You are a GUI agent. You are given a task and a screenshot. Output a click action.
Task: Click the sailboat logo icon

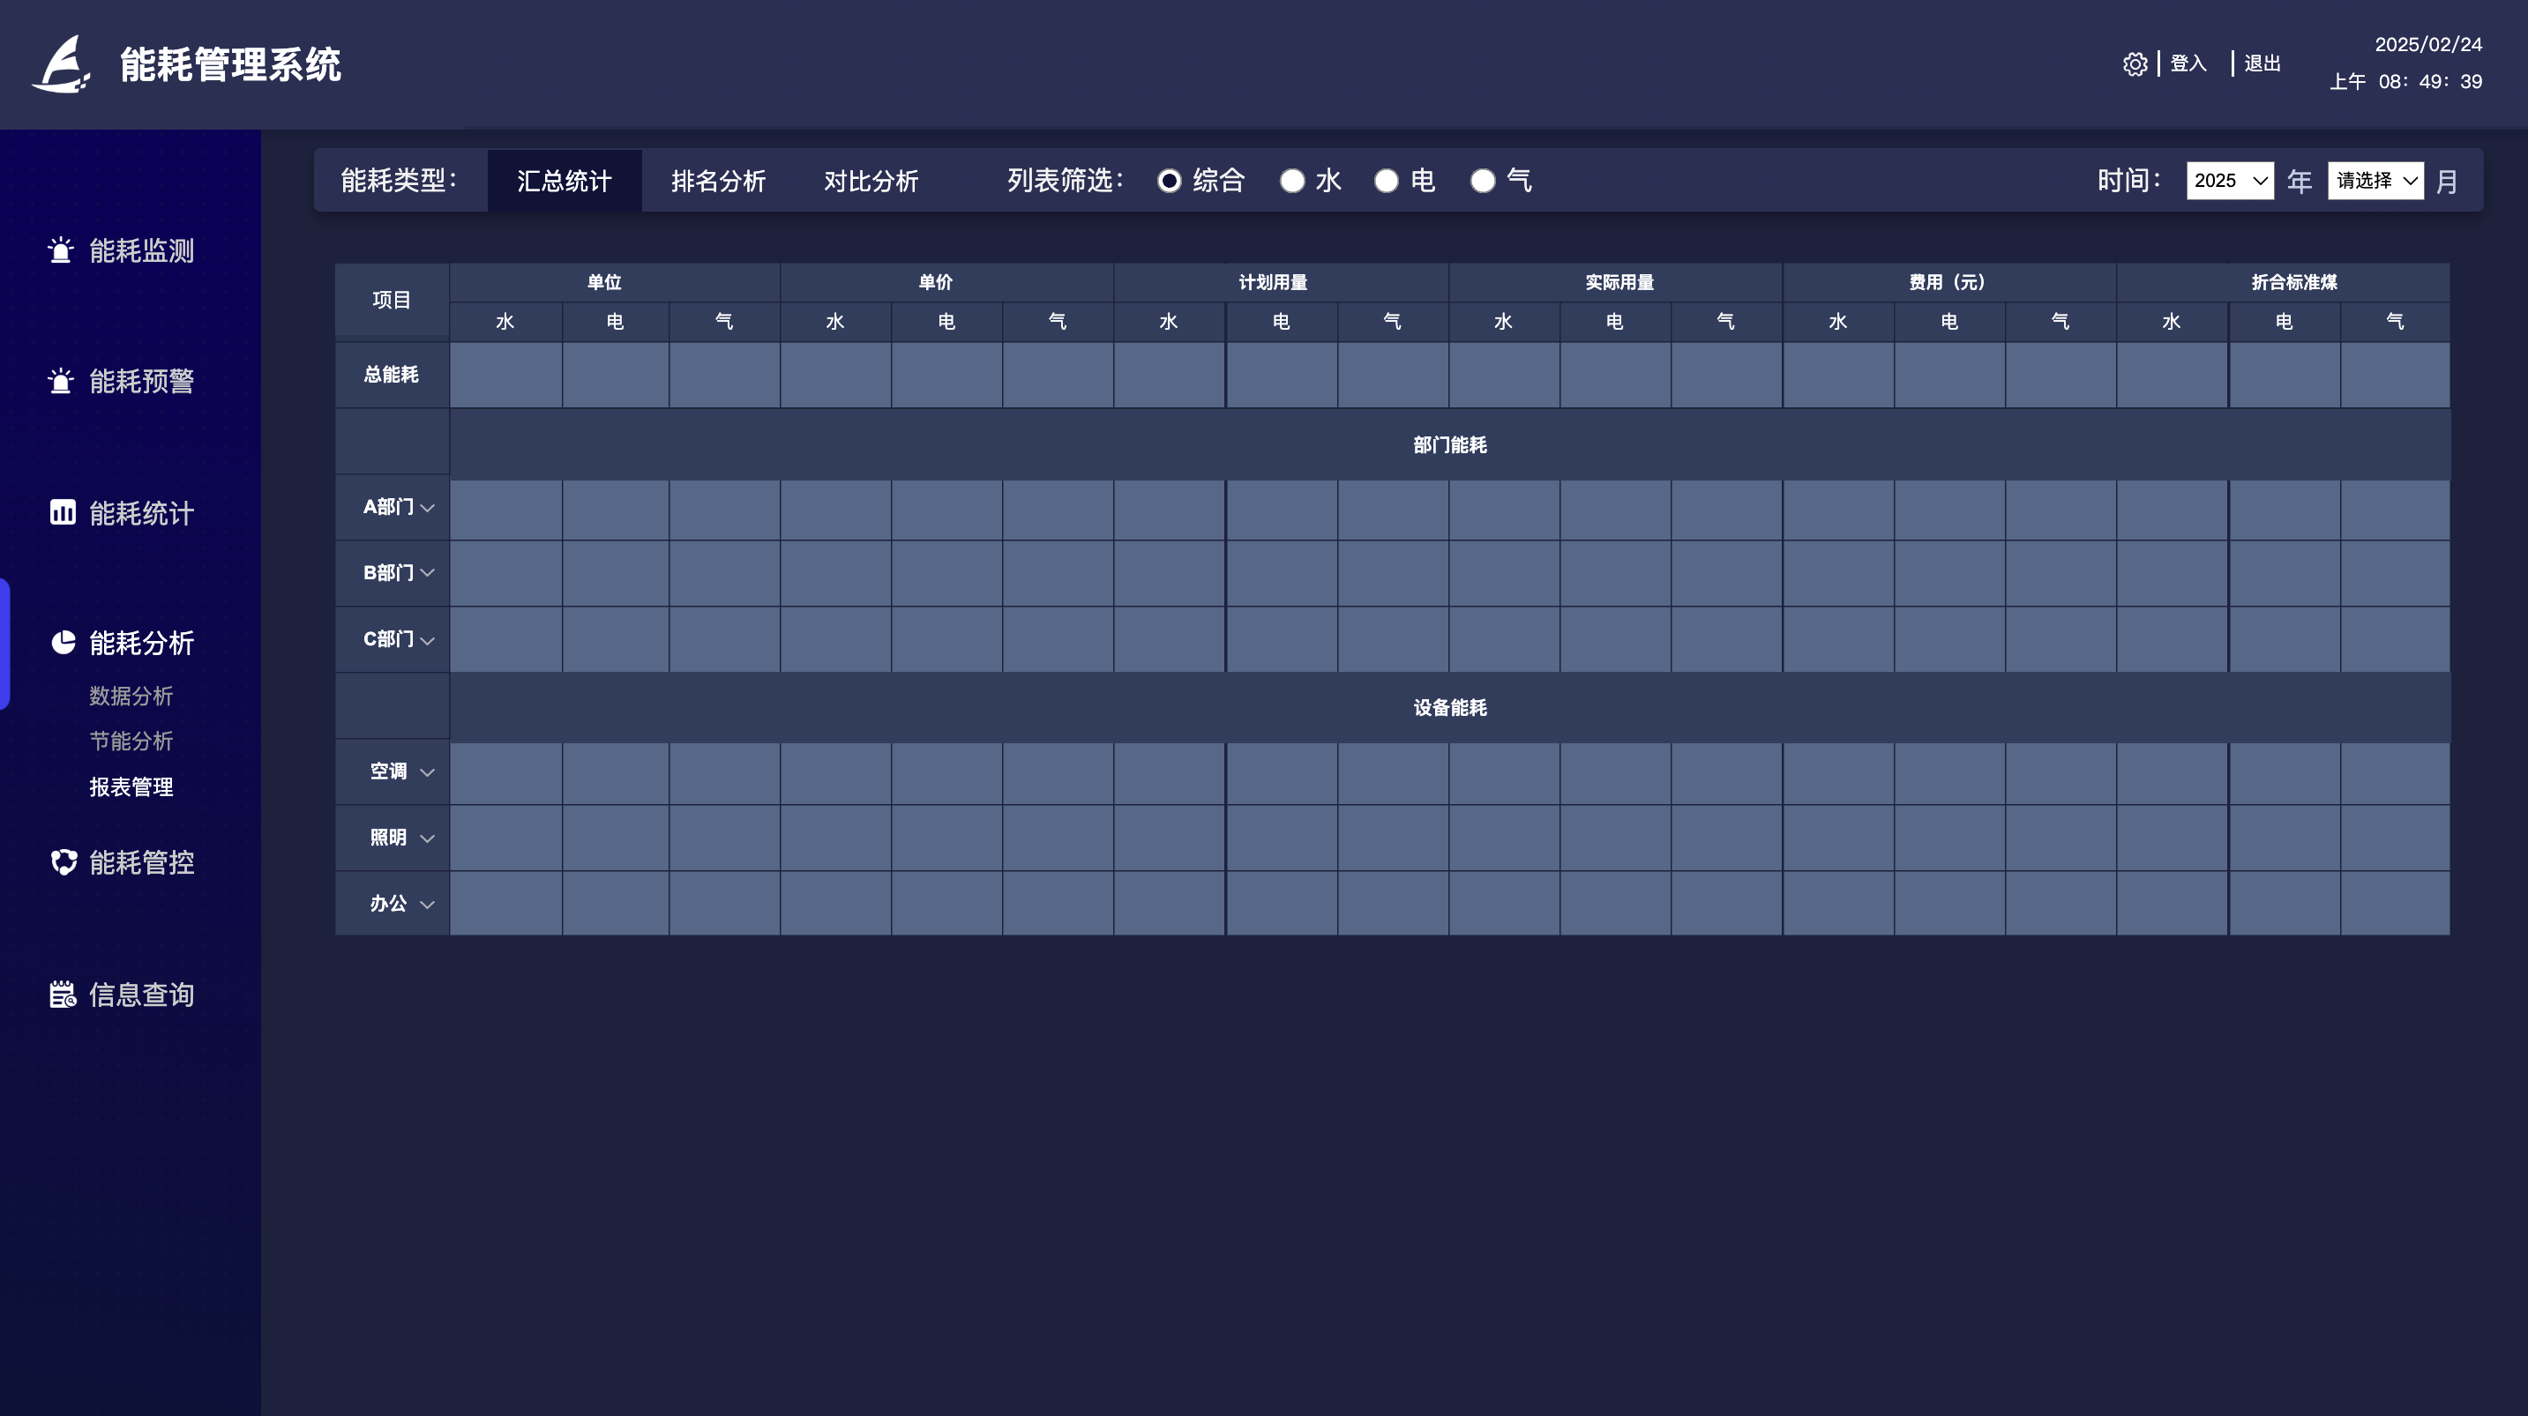click(61, 64)
